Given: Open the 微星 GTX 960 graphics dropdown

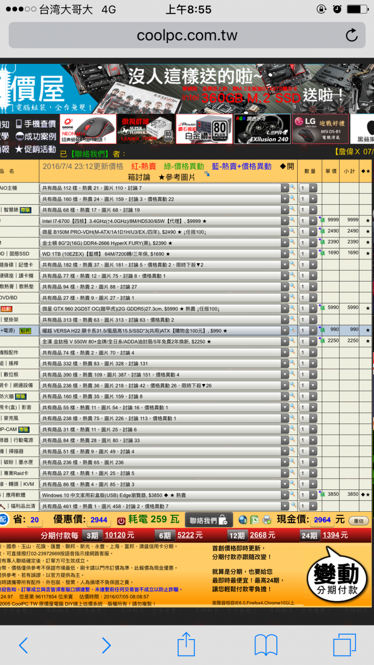Looking at the screenshot, I should pyautogui.click(x=164, y=309).
